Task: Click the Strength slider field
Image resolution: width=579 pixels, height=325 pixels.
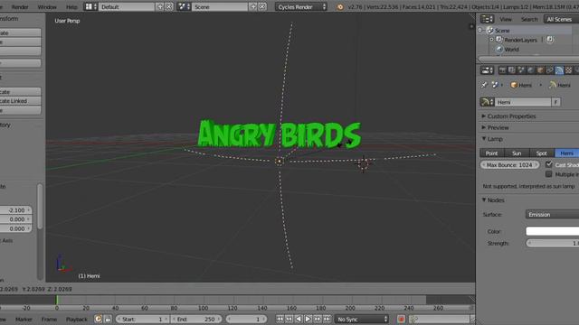Action: [x=553, y=243]
